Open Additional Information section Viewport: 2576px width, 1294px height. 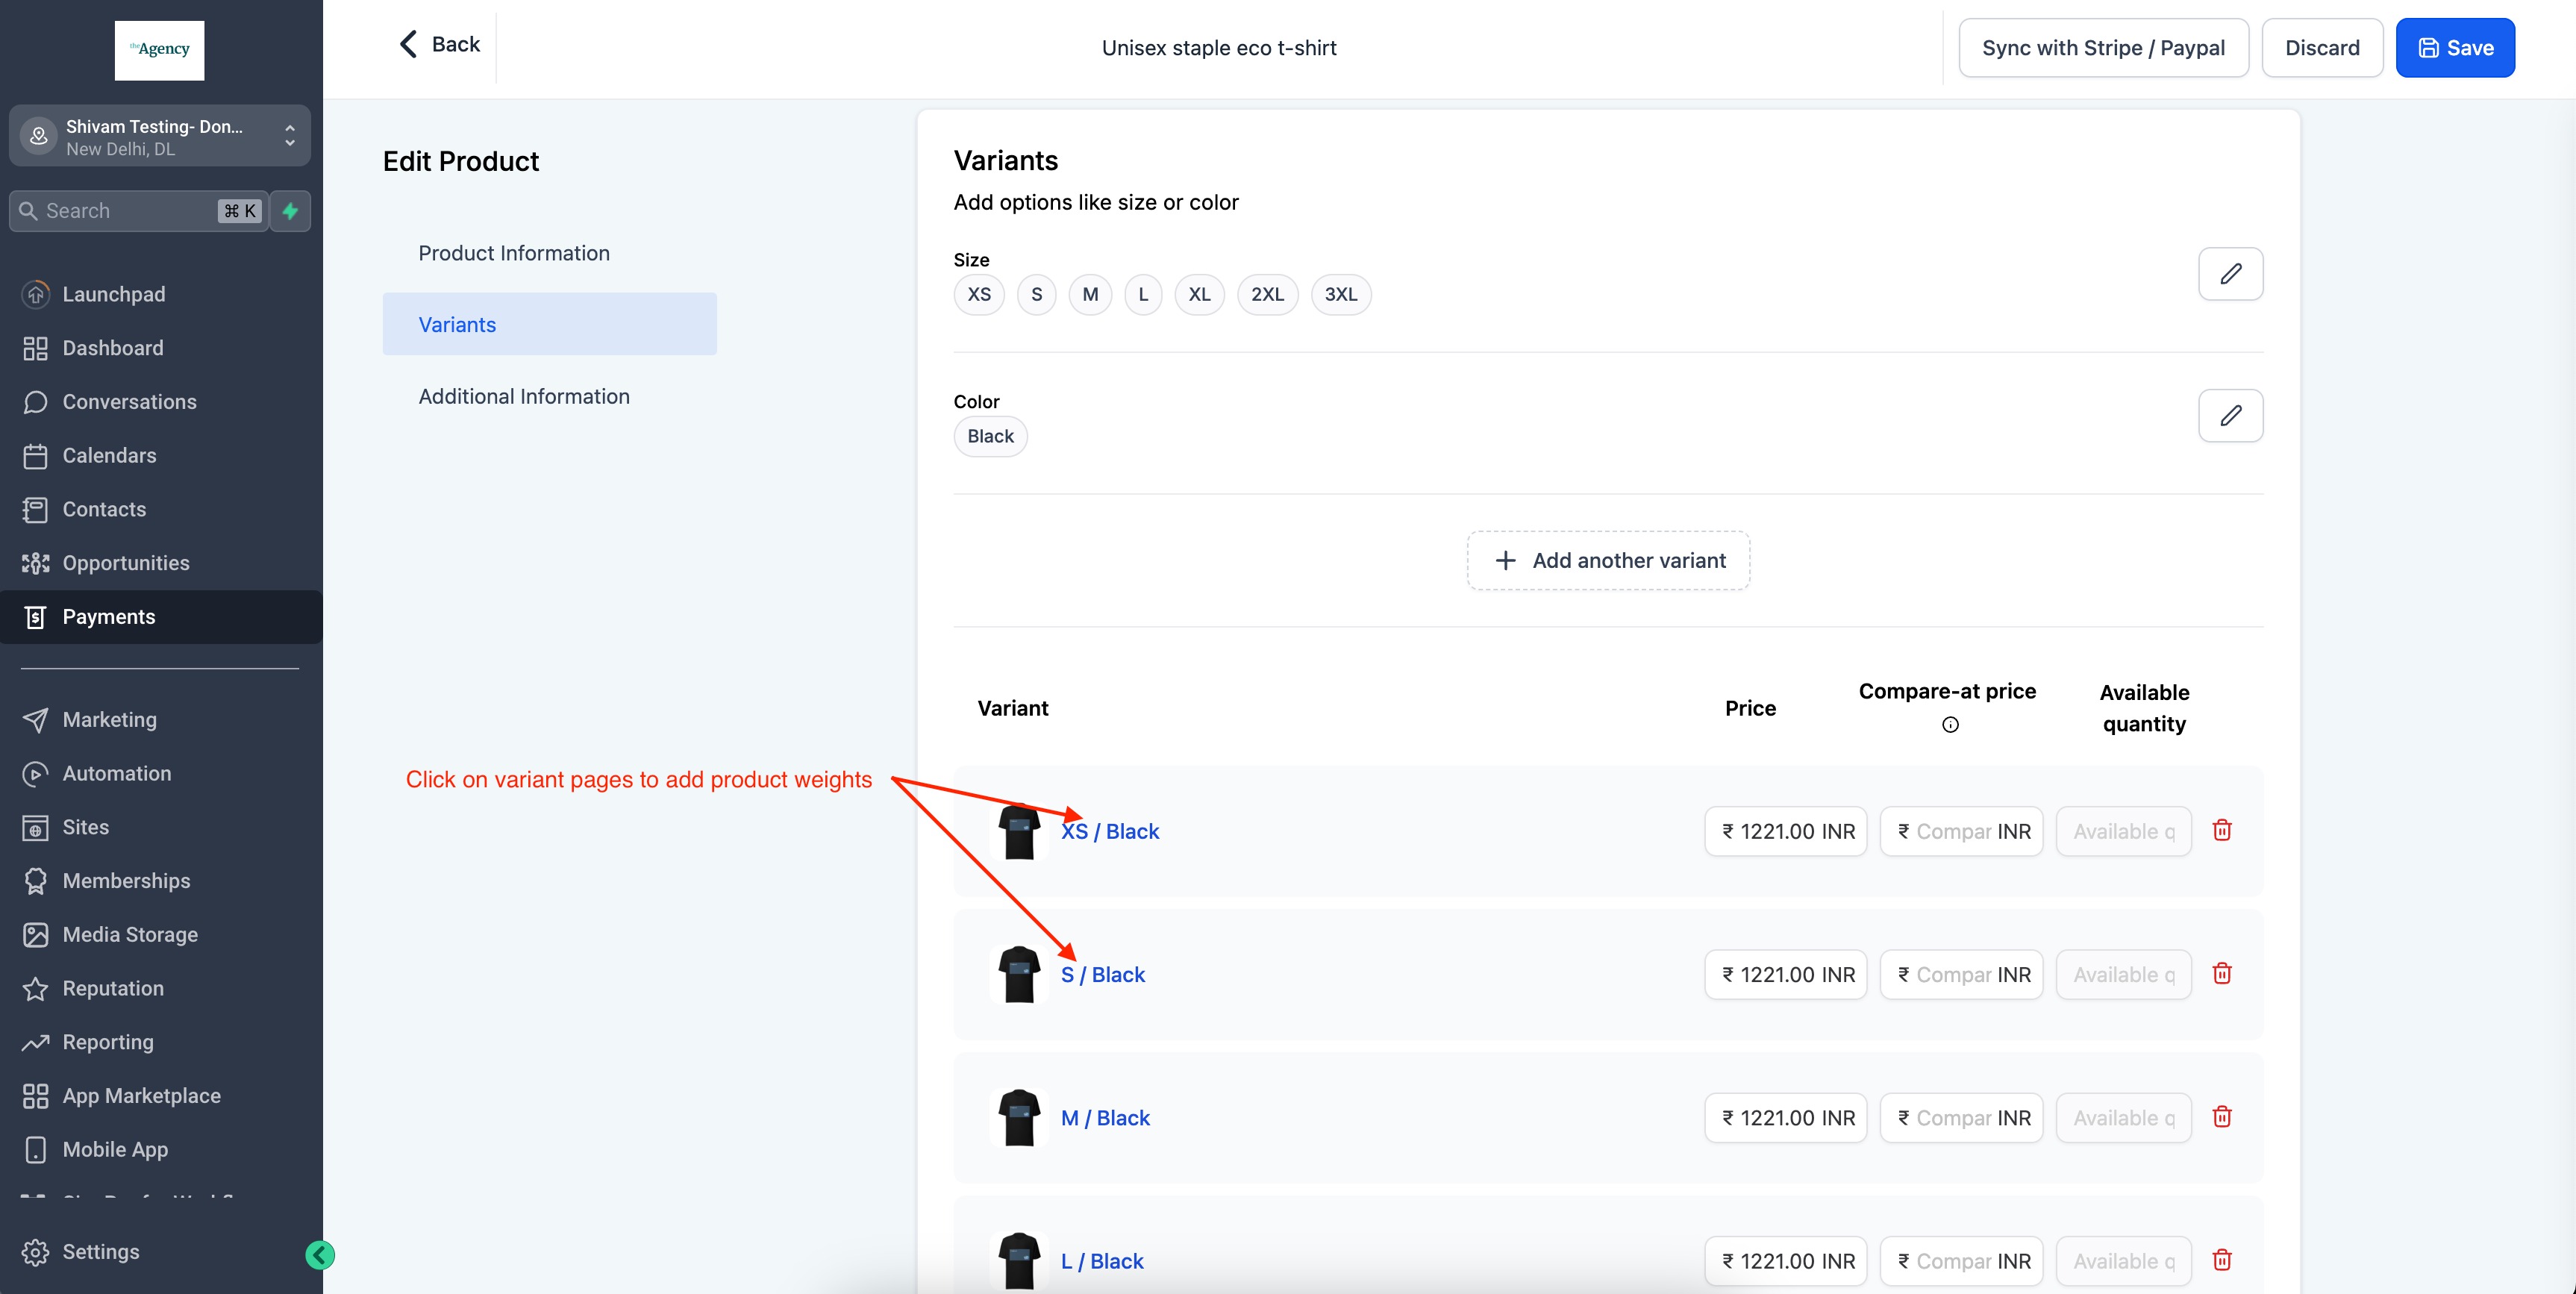click(x=523, y=397)
